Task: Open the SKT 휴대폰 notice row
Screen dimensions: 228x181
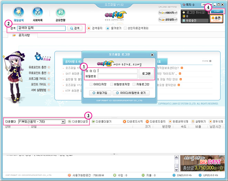Action: [x=73, y=74]
